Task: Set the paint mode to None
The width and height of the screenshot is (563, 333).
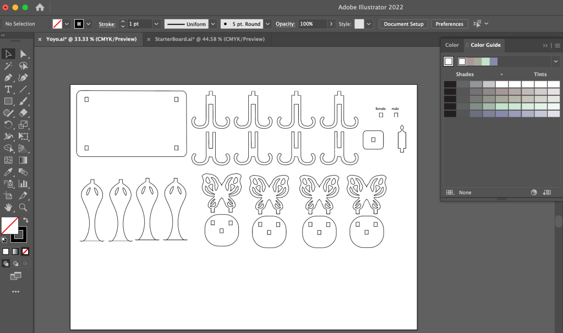Action: 25,252
